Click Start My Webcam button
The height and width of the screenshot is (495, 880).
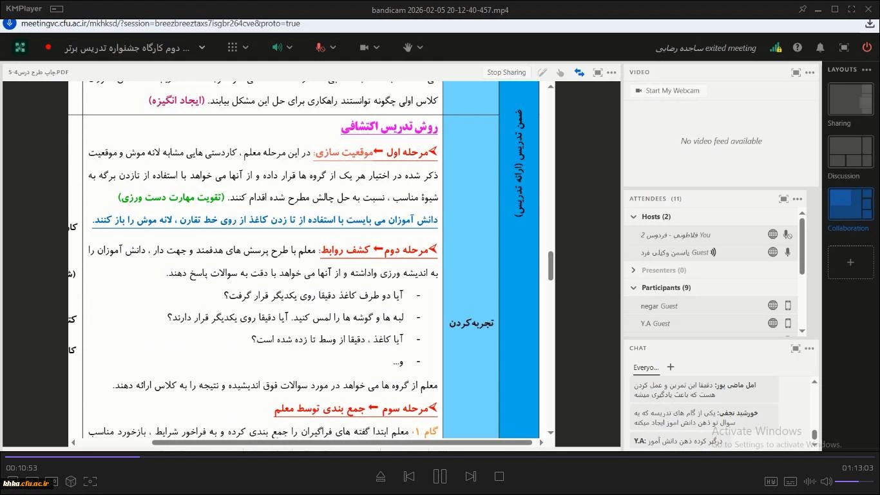667,91
